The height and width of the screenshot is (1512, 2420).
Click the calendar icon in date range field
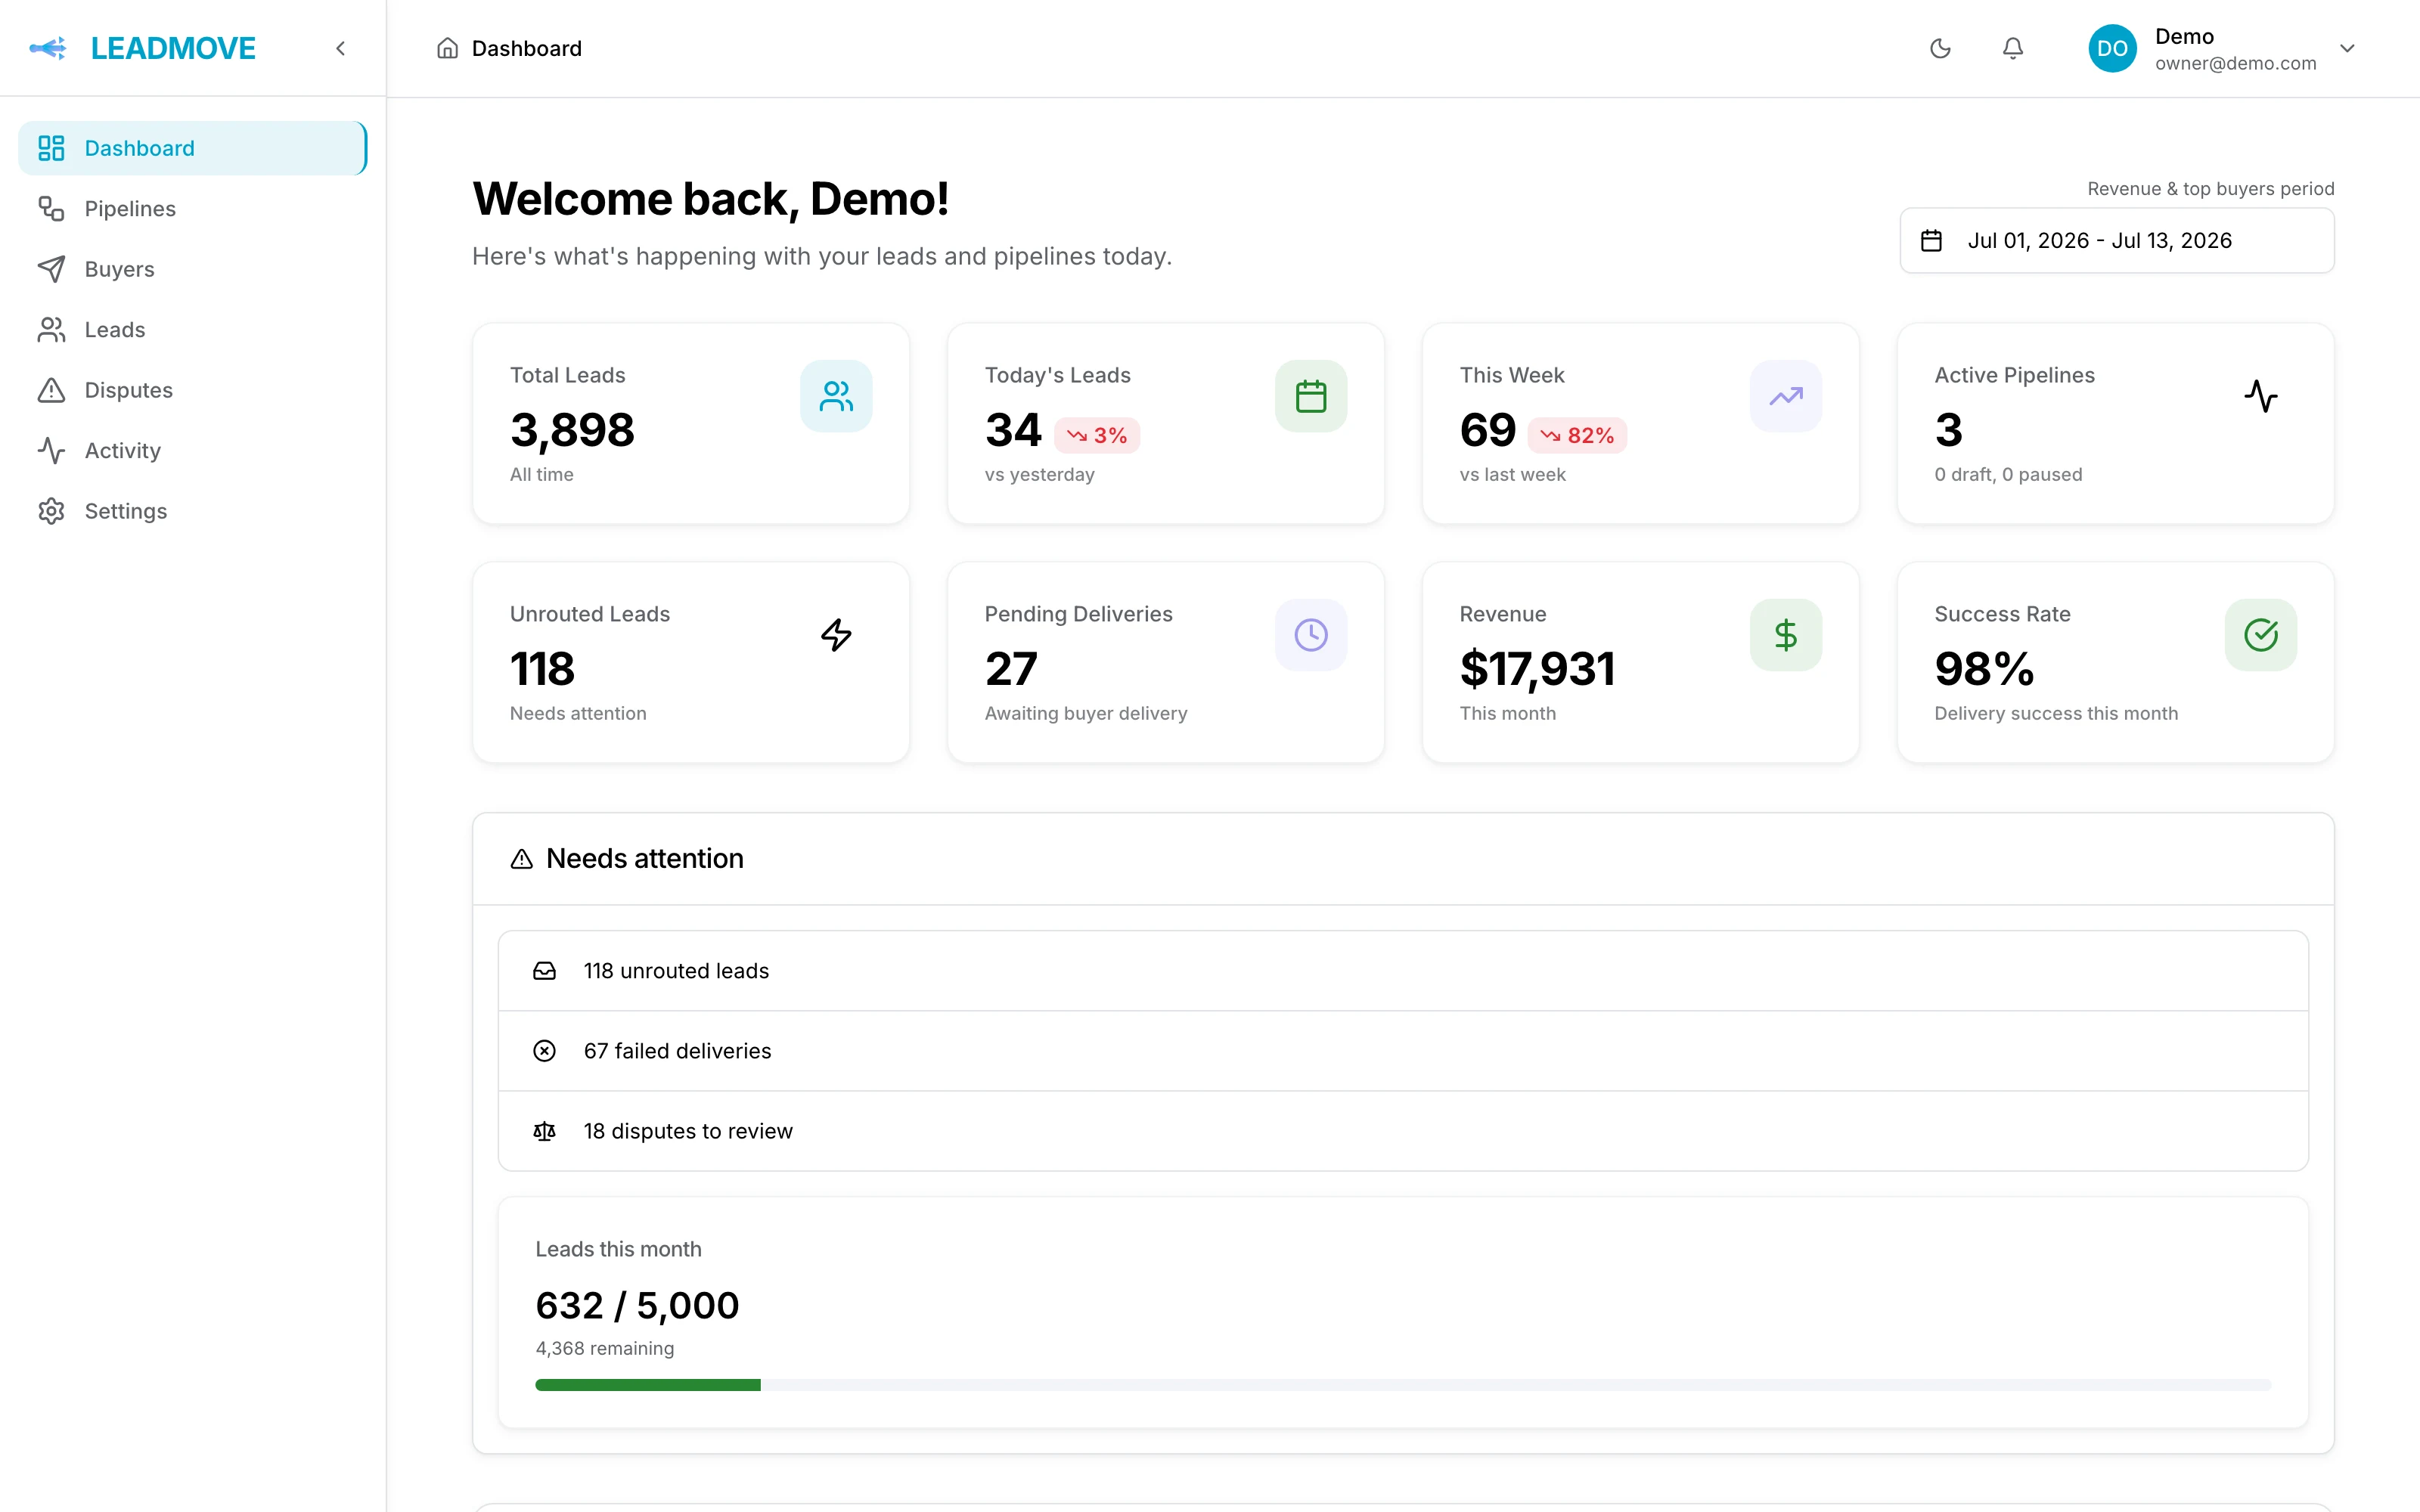(x=1931, y=240)
